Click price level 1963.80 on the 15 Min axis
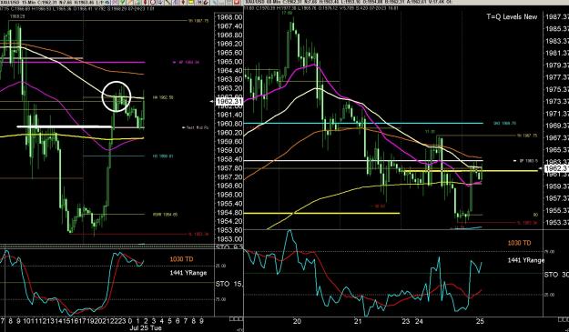The image size is (569, 332). point(229,79)
